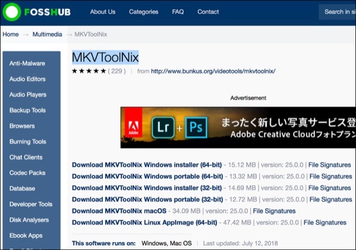Viewport: 356px width, 250px height.
Task: Download MKVToolNix macOS
Action: (x=119, y=211)
